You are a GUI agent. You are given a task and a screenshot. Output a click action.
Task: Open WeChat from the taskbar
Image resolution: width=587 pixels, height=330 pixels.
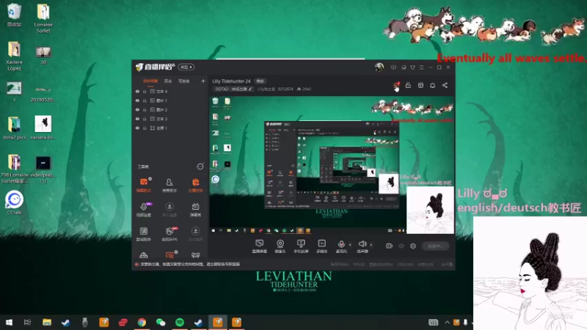[161, 322]
